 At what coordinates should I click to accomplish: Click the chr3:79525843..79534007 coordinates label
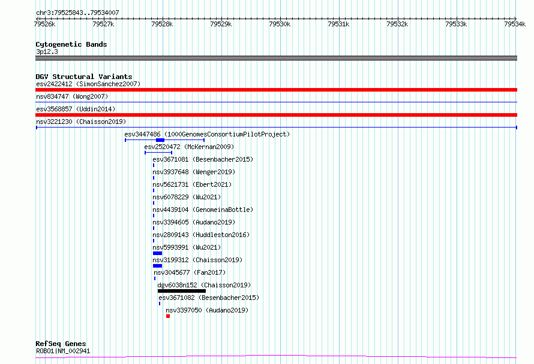[x=77, y=13]
